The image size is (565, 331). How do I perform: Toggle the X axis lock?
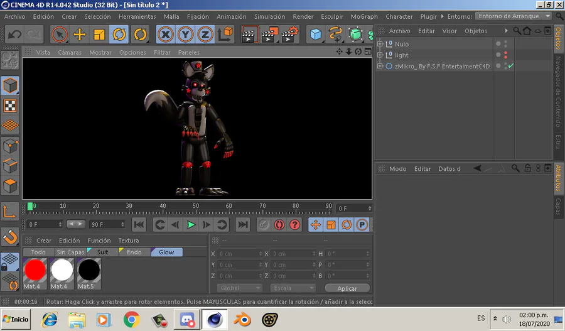[x=165, y=35]
